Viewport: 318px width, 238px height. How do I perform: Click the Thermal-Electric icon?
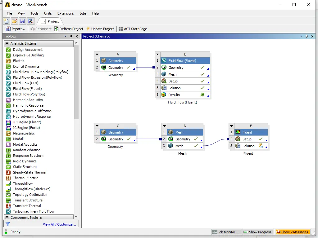[8, 178]
